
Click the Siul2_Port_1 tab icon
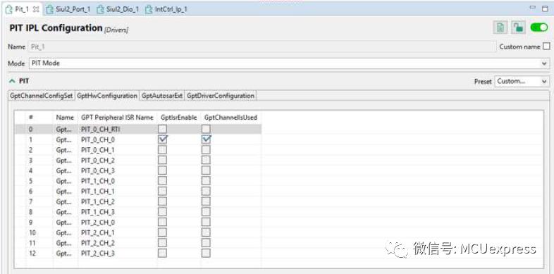[50, 9]
